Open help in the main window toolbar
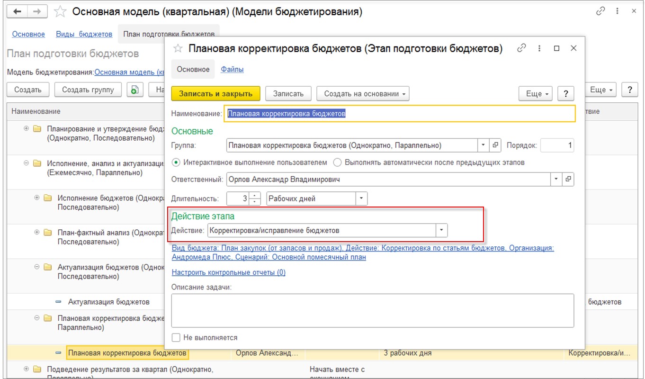 coord(629,90)
